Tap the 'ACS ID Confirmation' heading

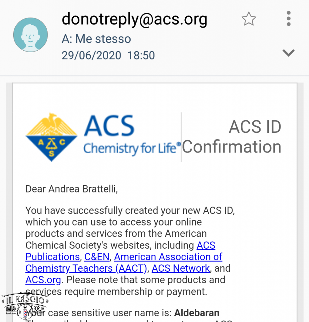coord(232,136)
